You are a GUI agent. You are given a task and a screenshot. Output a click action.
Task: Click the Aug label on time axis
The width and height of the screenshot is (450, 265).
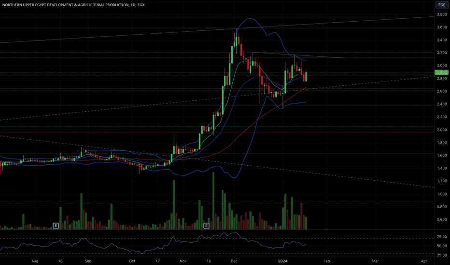[35, 261]
